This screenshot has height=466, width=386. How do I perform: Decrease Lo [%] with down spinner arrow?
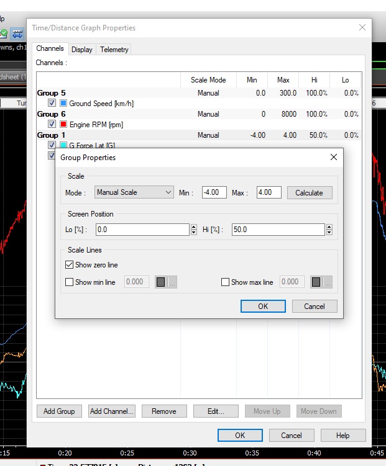(194, 233)
